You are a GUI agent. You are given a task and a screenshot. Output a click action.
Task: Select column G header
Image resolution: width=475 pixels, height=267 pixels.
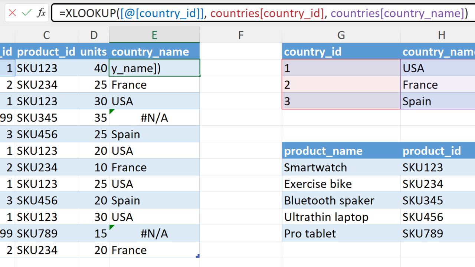point(341,35)
